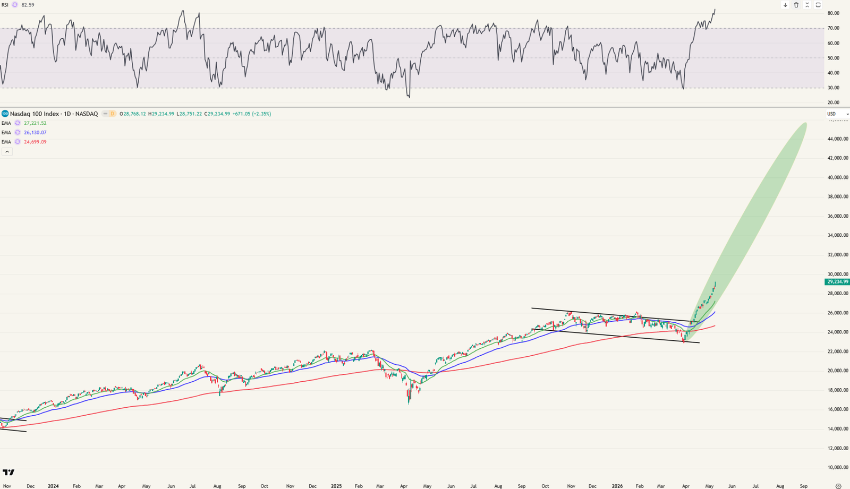Click the open value O28,768.12

[133, 114]
